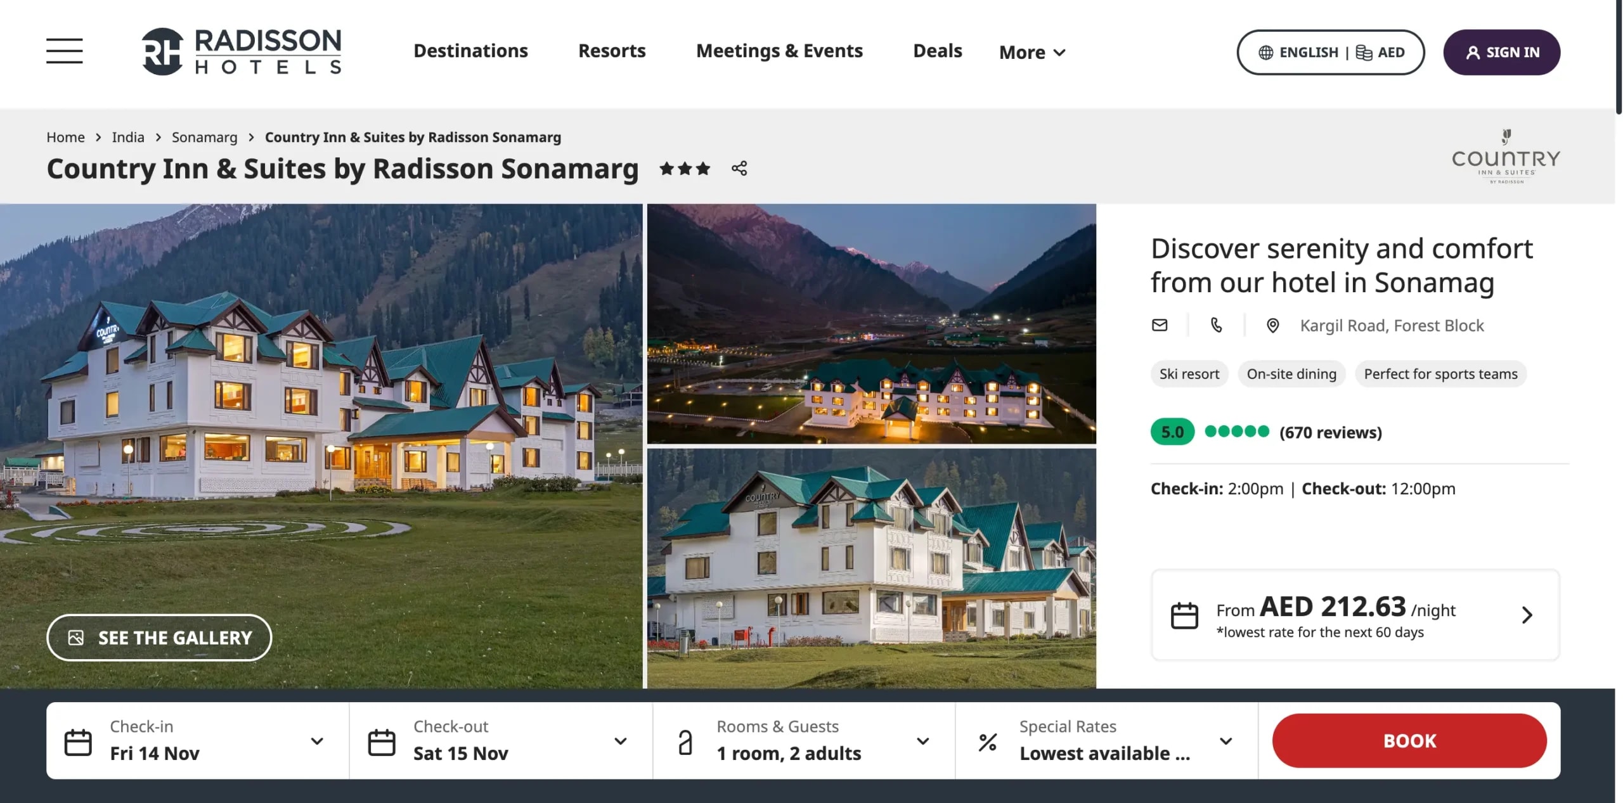Click the 'Check-in: 2:00pm' text
This screenshot has width=1623, height=803.
[x=1217, y=489]
